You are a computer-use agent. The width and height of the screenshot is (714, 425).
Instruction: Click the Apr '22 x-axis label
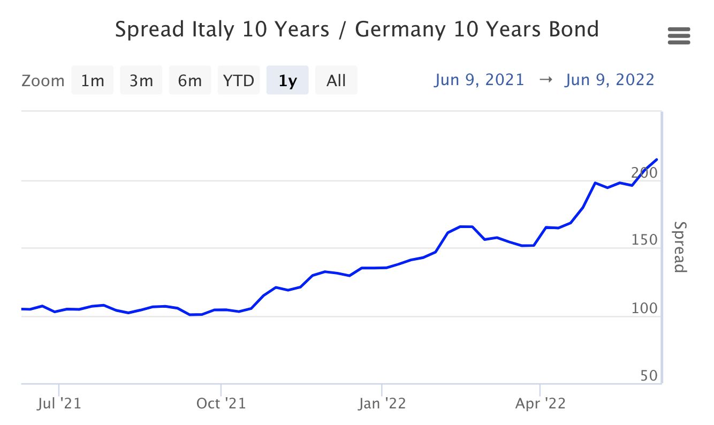(x=541, y=403)
